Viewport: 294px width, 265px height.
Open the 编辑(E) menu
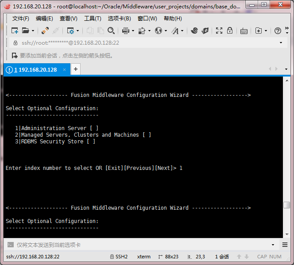[x=44, y=19]
